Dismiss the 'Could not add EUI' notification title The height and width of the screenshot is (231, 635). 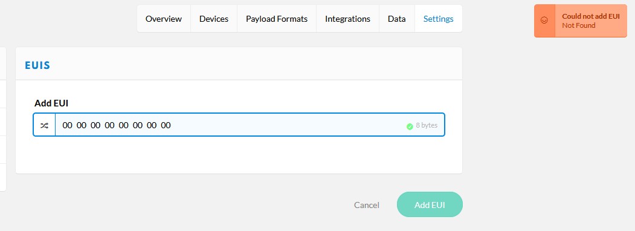(x=591, y=16)
